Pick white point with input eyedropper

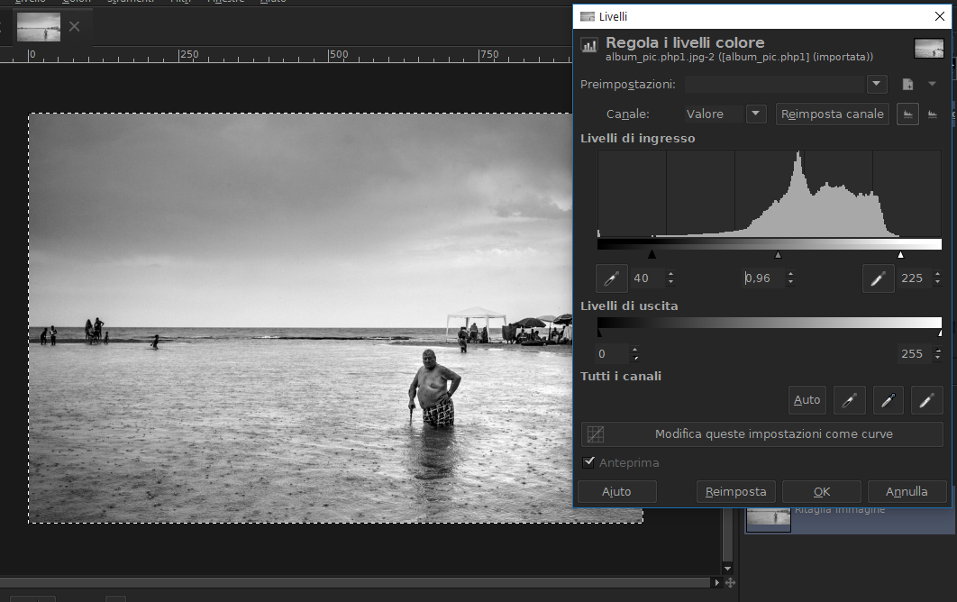[x=878, y=278]
